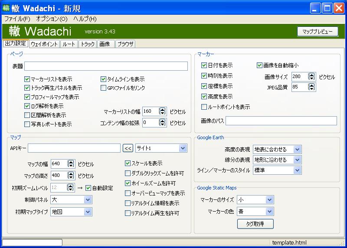Toggle 時刻を表示 checkbox
The width and height of the screenshot is (347, 248).
204,76
